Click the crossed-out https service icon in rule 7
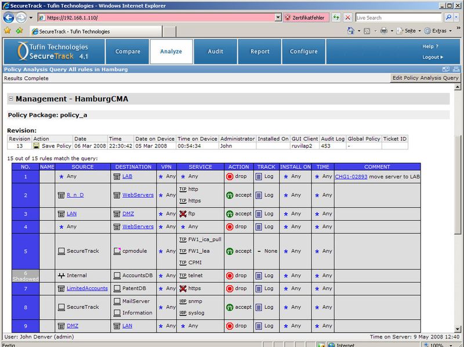 [183, 288]
